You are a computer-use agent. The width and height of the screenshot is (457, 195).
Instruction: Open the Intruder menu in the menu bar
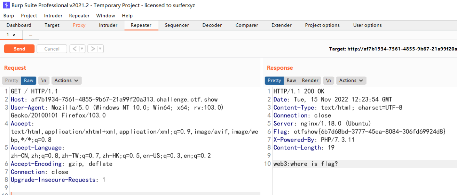tap(53, 16)
